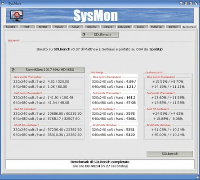Open the NVGetVar tab
Image resolution: width=200 pixels, height=180 pixels.
157,27
